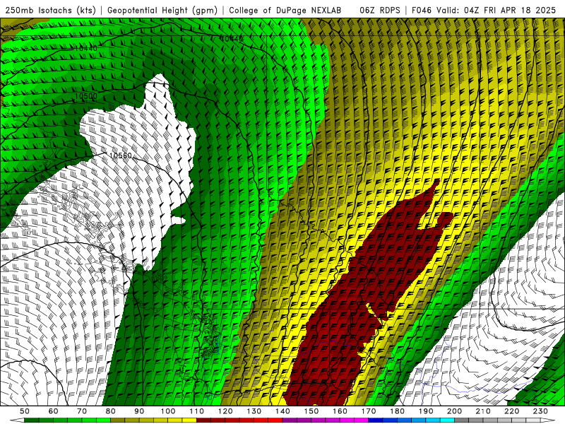The width and height of the screenshot is (565, 424).
Task: Click the cyan colorbar segment before gray
Action: tap(447, 420)
